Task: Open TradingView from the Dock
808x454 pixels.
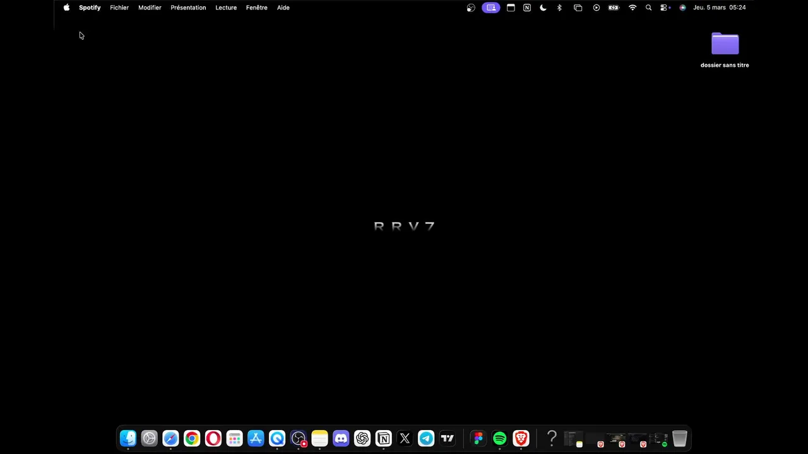Action: tap(448, 438)
